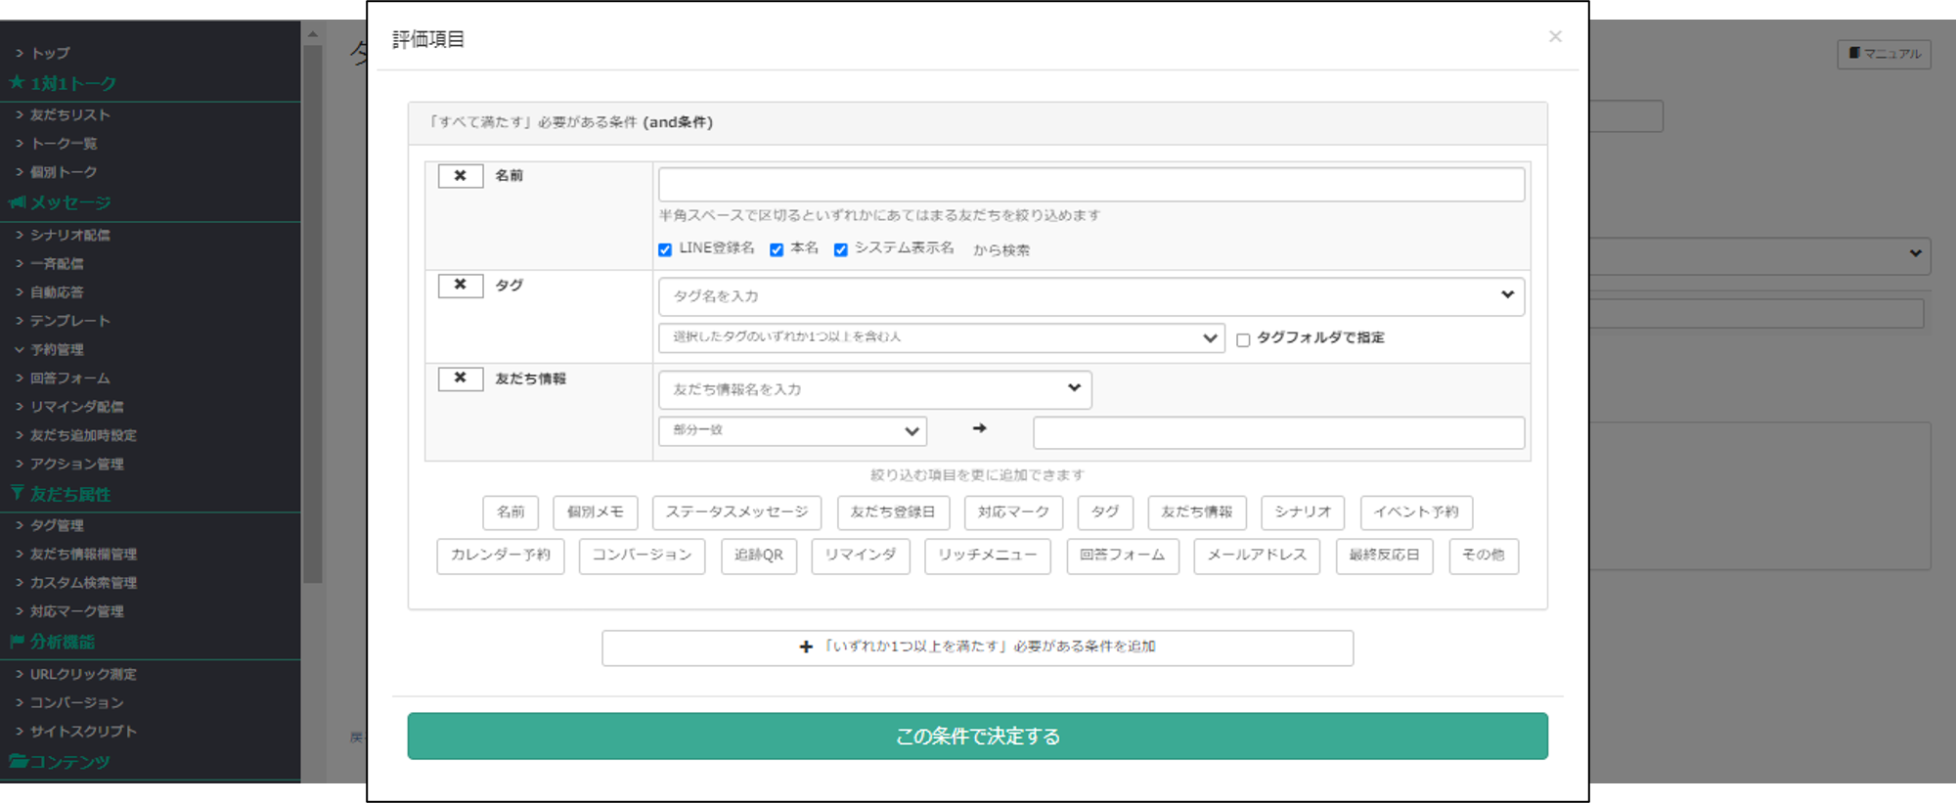Click the plus icon to add OR condition
The width and height of the screenshot is (1956, 803).
click(806, 647)
